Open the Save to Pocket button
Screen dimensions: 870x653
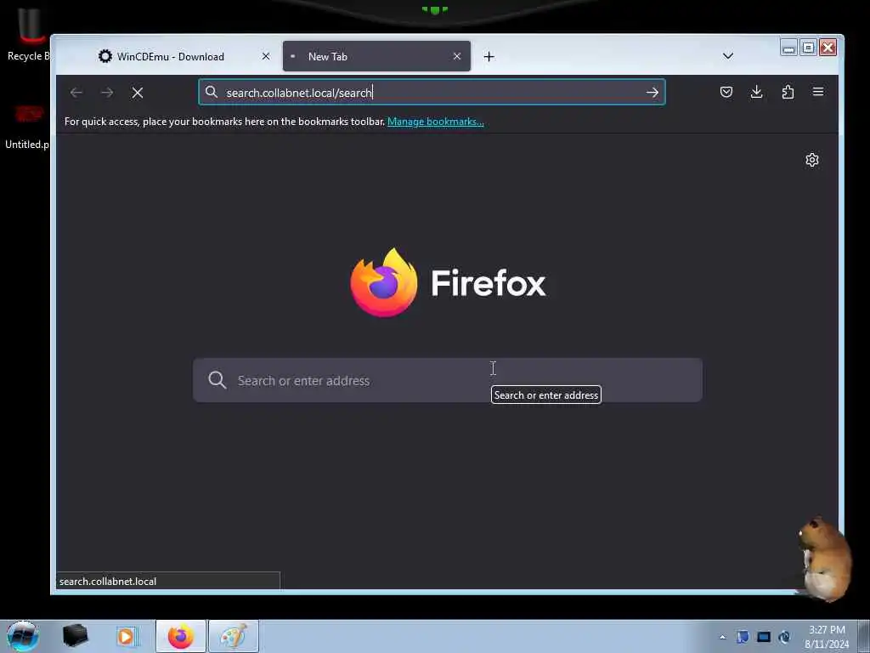click(x=726, y=92)
